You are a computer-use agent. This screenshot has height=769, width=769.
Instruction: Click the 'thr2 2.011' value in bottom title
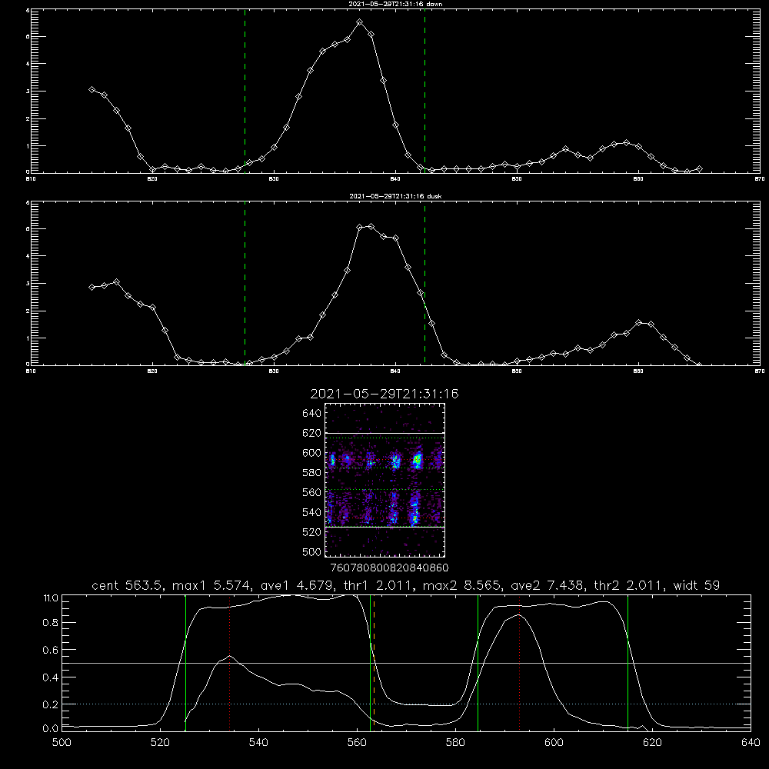click(x=628, y=585)
